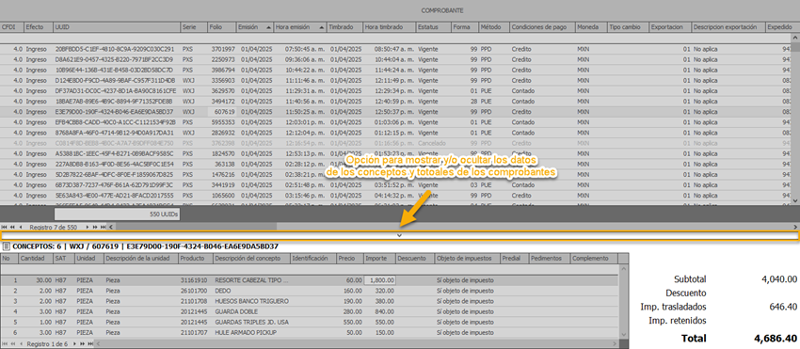Image resolution: width=800 pixels, height=349 pixels.
Task: Click the Complemento column header
Action: point(594,259)
